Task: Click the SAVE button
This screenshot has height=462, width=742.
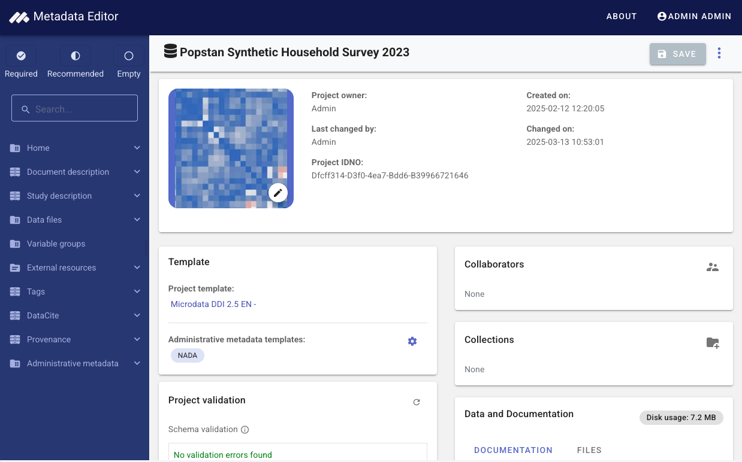Action: coord(677,53)
